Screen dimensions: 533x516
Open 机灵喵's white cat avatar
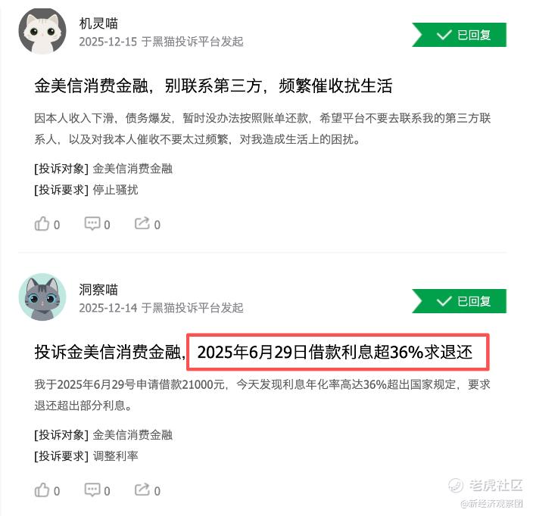42,31
